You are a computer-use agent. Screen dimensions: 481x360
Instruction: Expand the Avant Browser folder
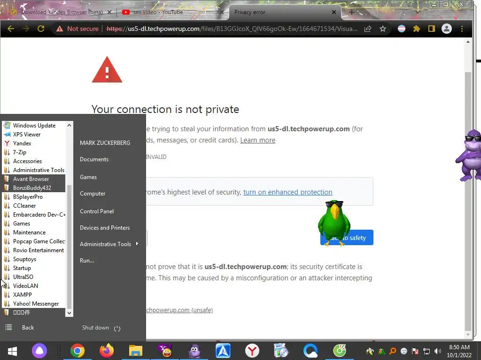click(34, 179)
